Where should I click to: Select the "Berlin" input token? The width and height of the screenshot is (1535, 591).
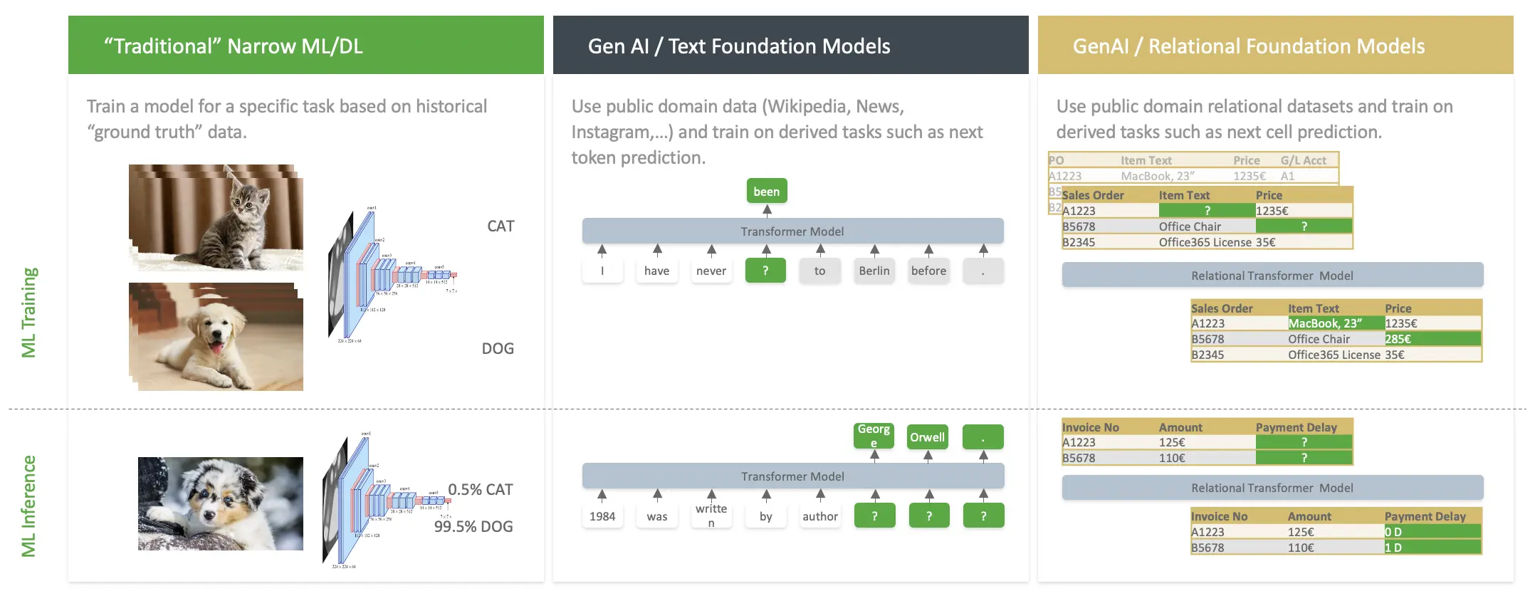coord(874,271)
